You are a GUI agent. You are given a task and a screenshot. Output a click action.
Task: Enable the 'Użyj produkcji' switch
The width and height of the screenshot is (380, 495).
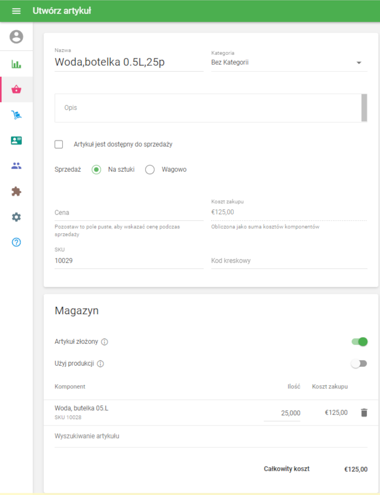[360, 364]
